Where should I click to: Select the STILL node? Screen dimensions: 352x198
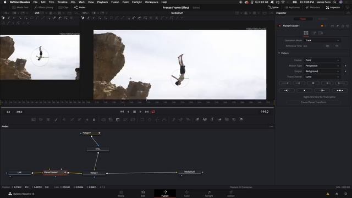point(98,149)
